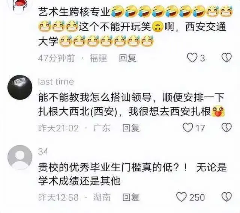Viewport: 240px width, 213px height.
Task: Reply to the 47分钟前 comment
Action: (127, 58)
